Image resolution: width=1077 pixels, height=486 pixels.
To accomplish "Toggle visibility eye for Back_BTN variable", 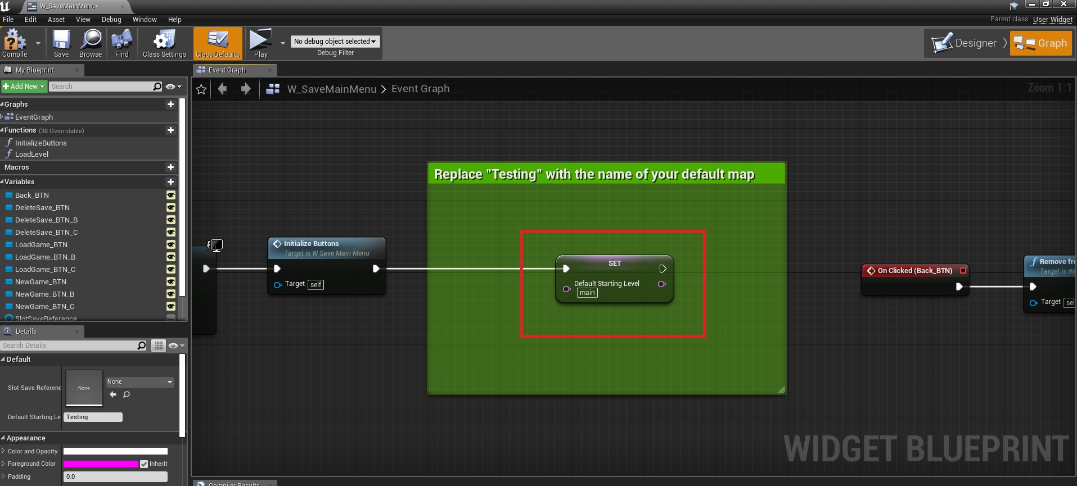I will pyautogui.click(x=171, y=196).
